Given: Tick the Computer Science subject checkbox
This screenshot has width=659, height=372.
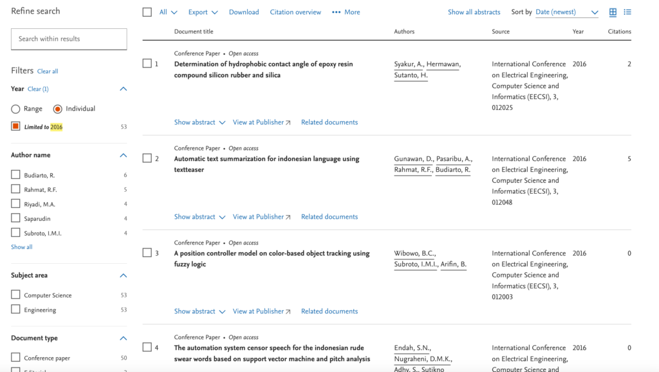Looking at the screenshot, I should coord(15,295).
